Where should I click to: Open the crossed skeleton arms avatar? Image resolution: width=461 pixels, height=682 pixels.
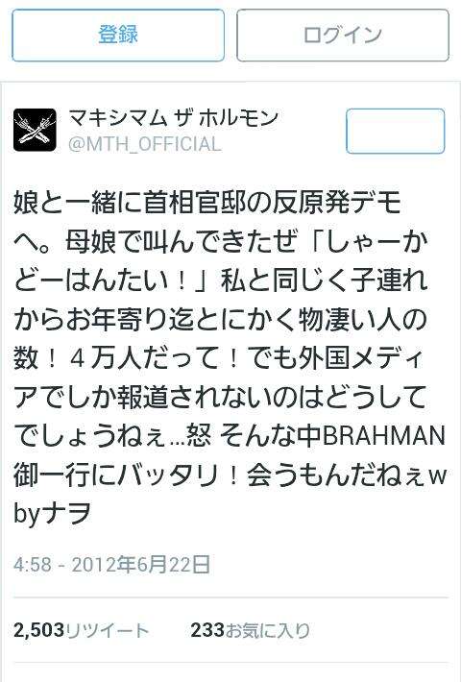(x=35, y=130)
